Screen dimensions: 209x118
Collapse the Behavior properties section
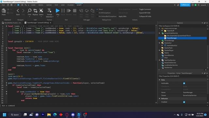click(160, 99)
